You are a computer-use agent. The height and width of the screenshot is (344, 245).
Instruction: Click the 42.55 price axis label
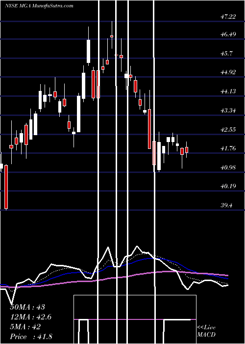228,129
